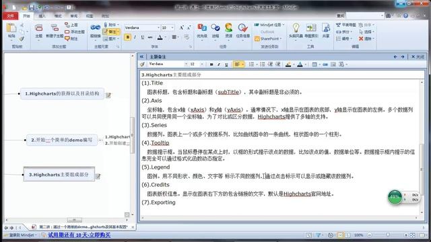Add a floating topic (浮动主题)
The width and height of the screenshot is (431, 242).
(x=75, y=32)
